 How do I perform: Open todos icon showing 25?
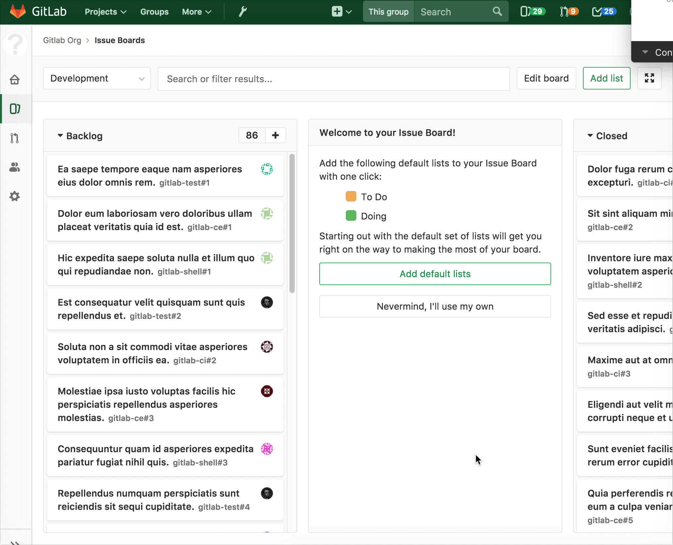point(603,12)
